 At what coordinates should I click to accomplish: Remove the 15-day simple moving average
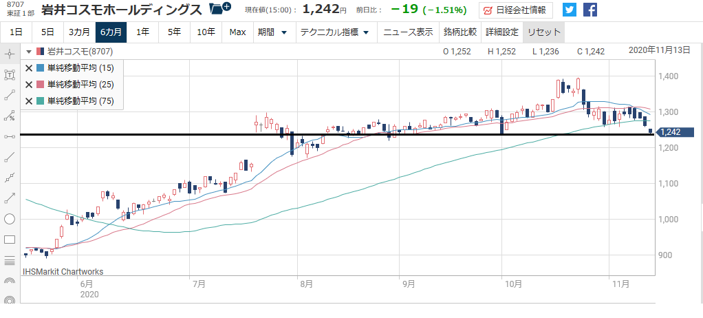coord(29,68)
